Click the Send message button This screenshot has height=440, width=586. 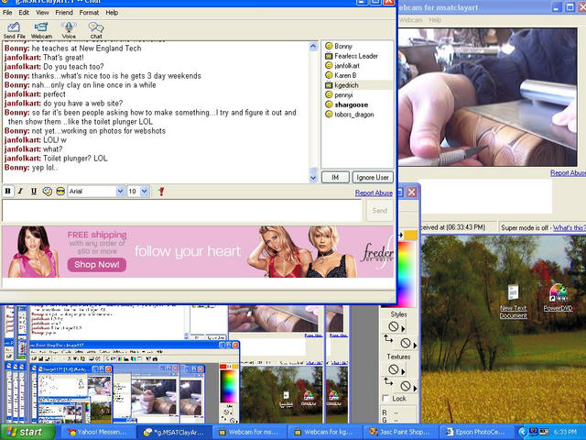pos(379,210)
